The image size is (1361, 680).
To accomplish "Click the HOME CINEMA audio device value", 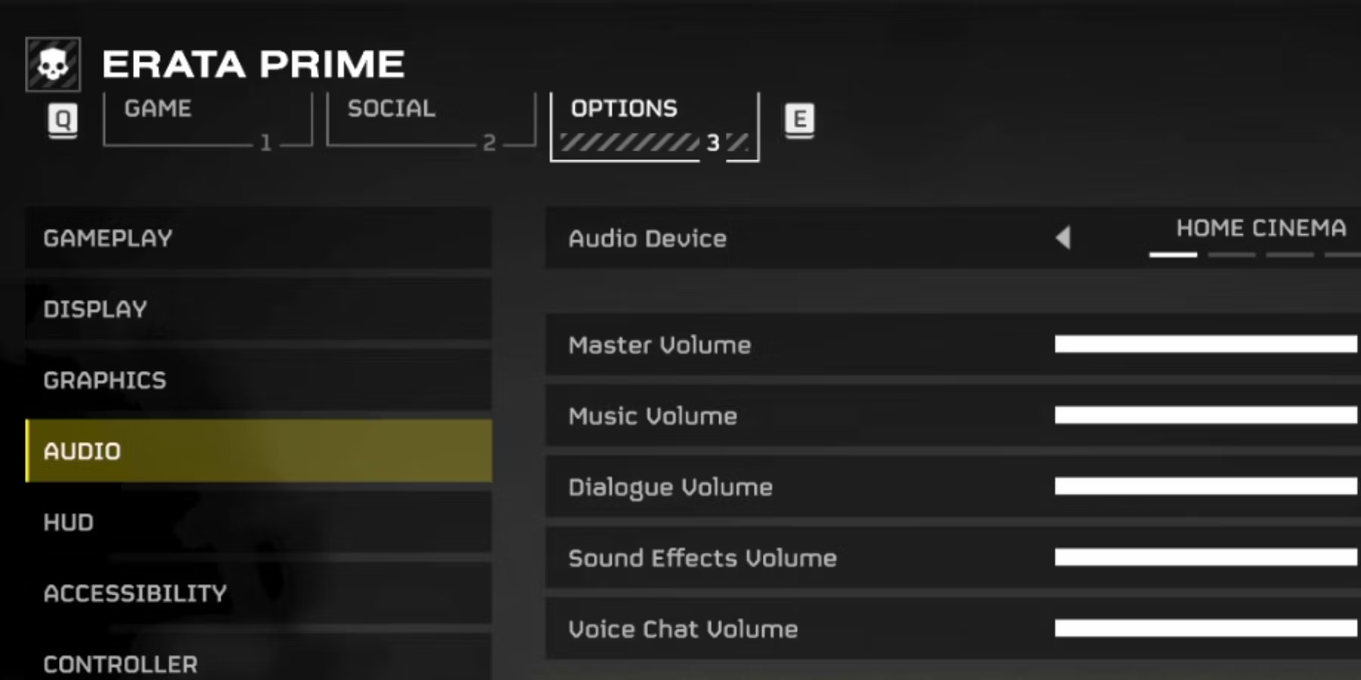I will [1260, 228].
